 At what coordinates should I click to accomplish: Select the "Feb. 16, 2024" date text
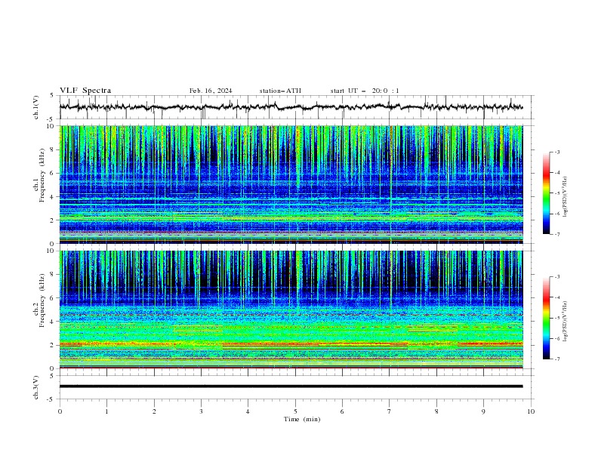[211, 91]
